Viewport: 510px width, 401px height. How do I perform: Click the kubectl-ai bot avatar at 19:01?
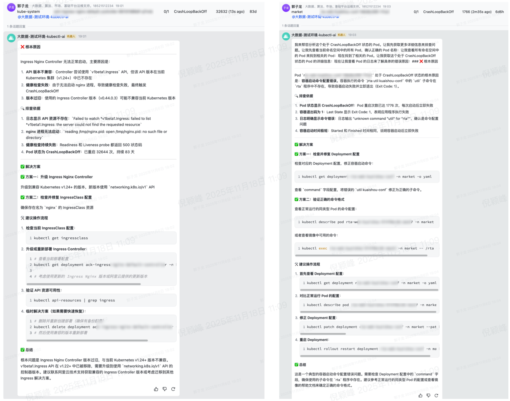click(11, 38)
